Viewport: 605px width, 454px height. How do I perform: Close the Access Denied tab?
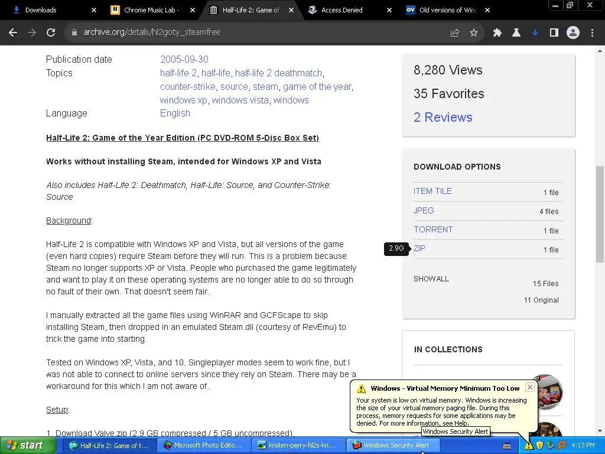tap(389, 10)
